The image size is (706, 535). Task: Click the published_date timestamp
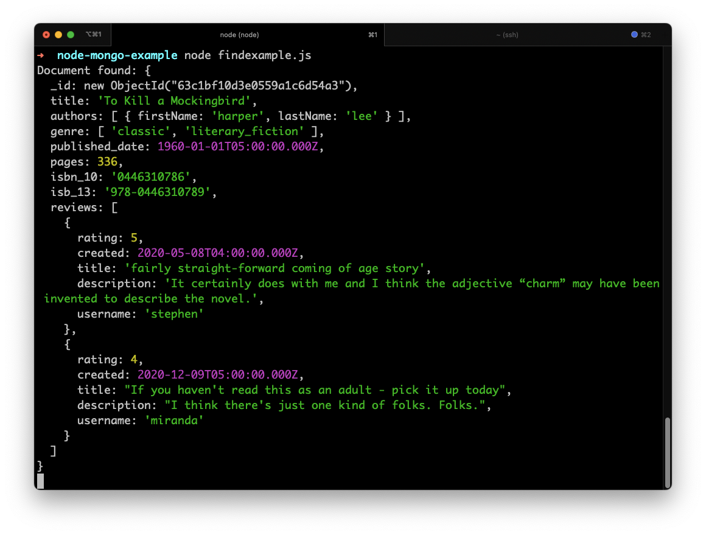[x=237, y=146]
